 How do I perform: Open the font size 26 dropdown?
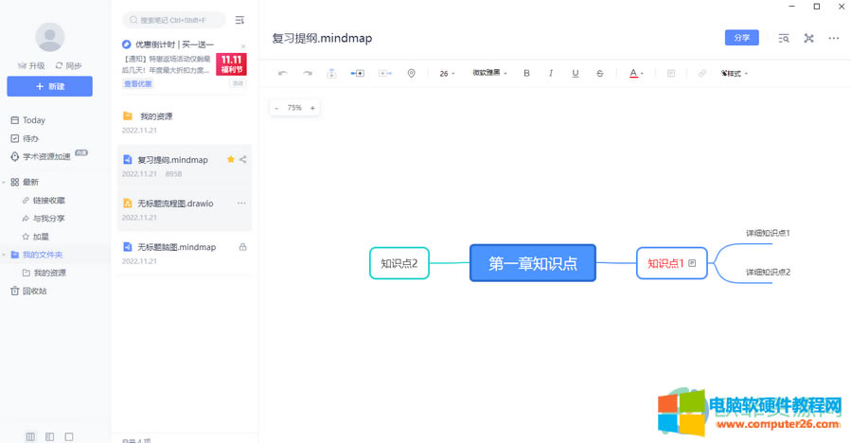[x=447, y=73]
